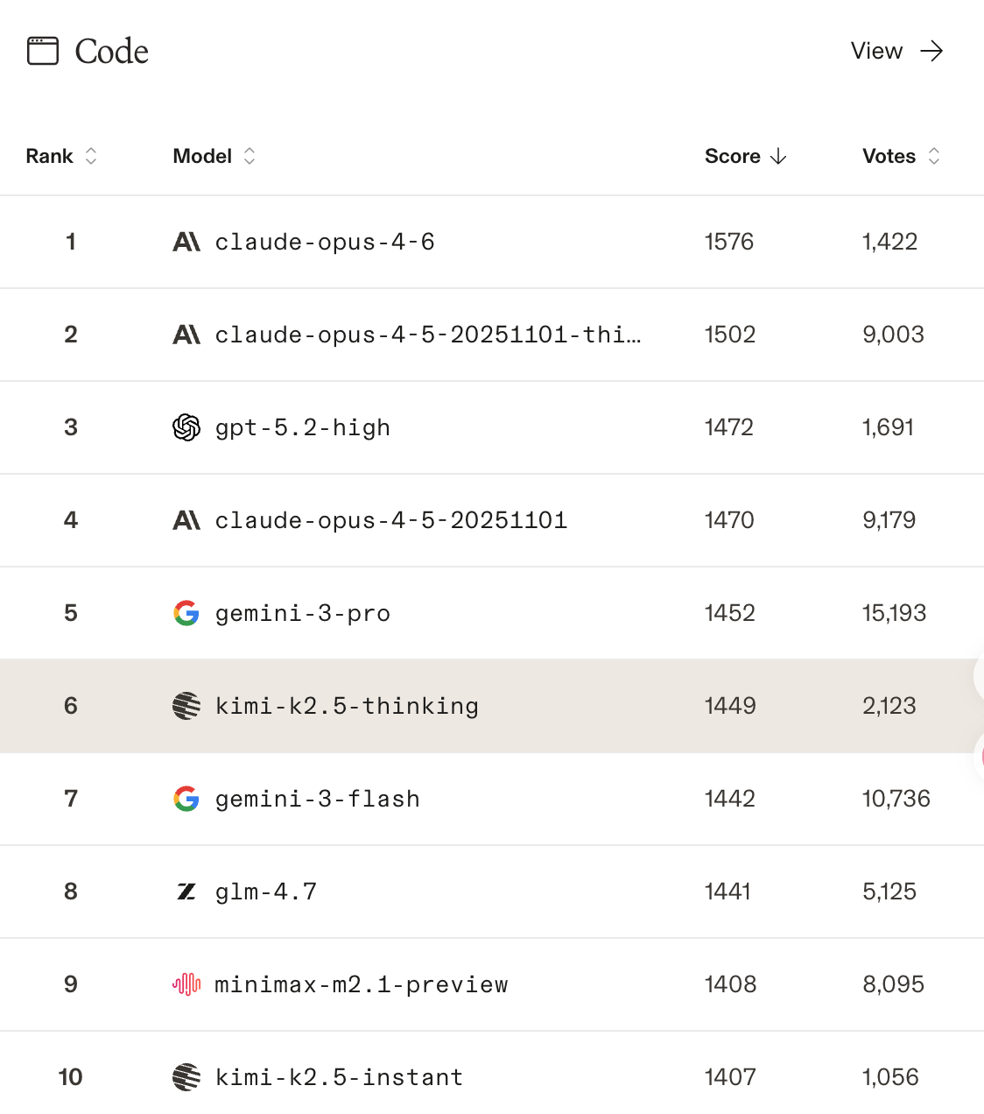This screenshot has width=984, height=1114.
Task: Click the MiniMax waveform logo icon
Action: [x=186, y=984]
